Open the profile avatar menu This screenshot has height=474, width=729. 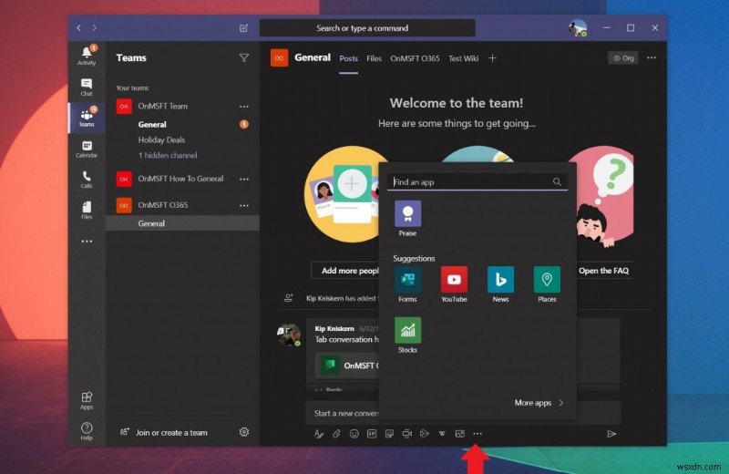click(x=578, y=28)
